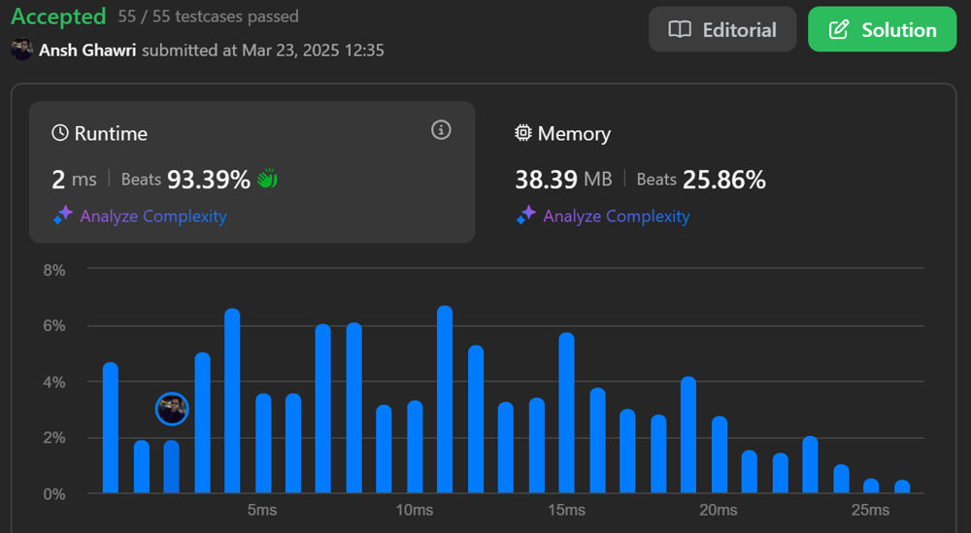Click the user avatar marker on chart

pyautogui.click(x=172, y=409)
